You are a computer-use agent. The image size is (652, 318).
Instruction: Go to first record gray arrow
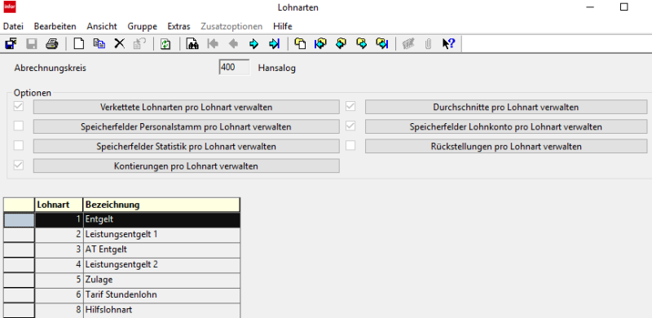pyautogui.click(x=213, y=44)
